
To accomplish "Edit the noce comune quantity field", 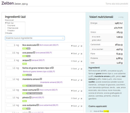I will (11, 90).
